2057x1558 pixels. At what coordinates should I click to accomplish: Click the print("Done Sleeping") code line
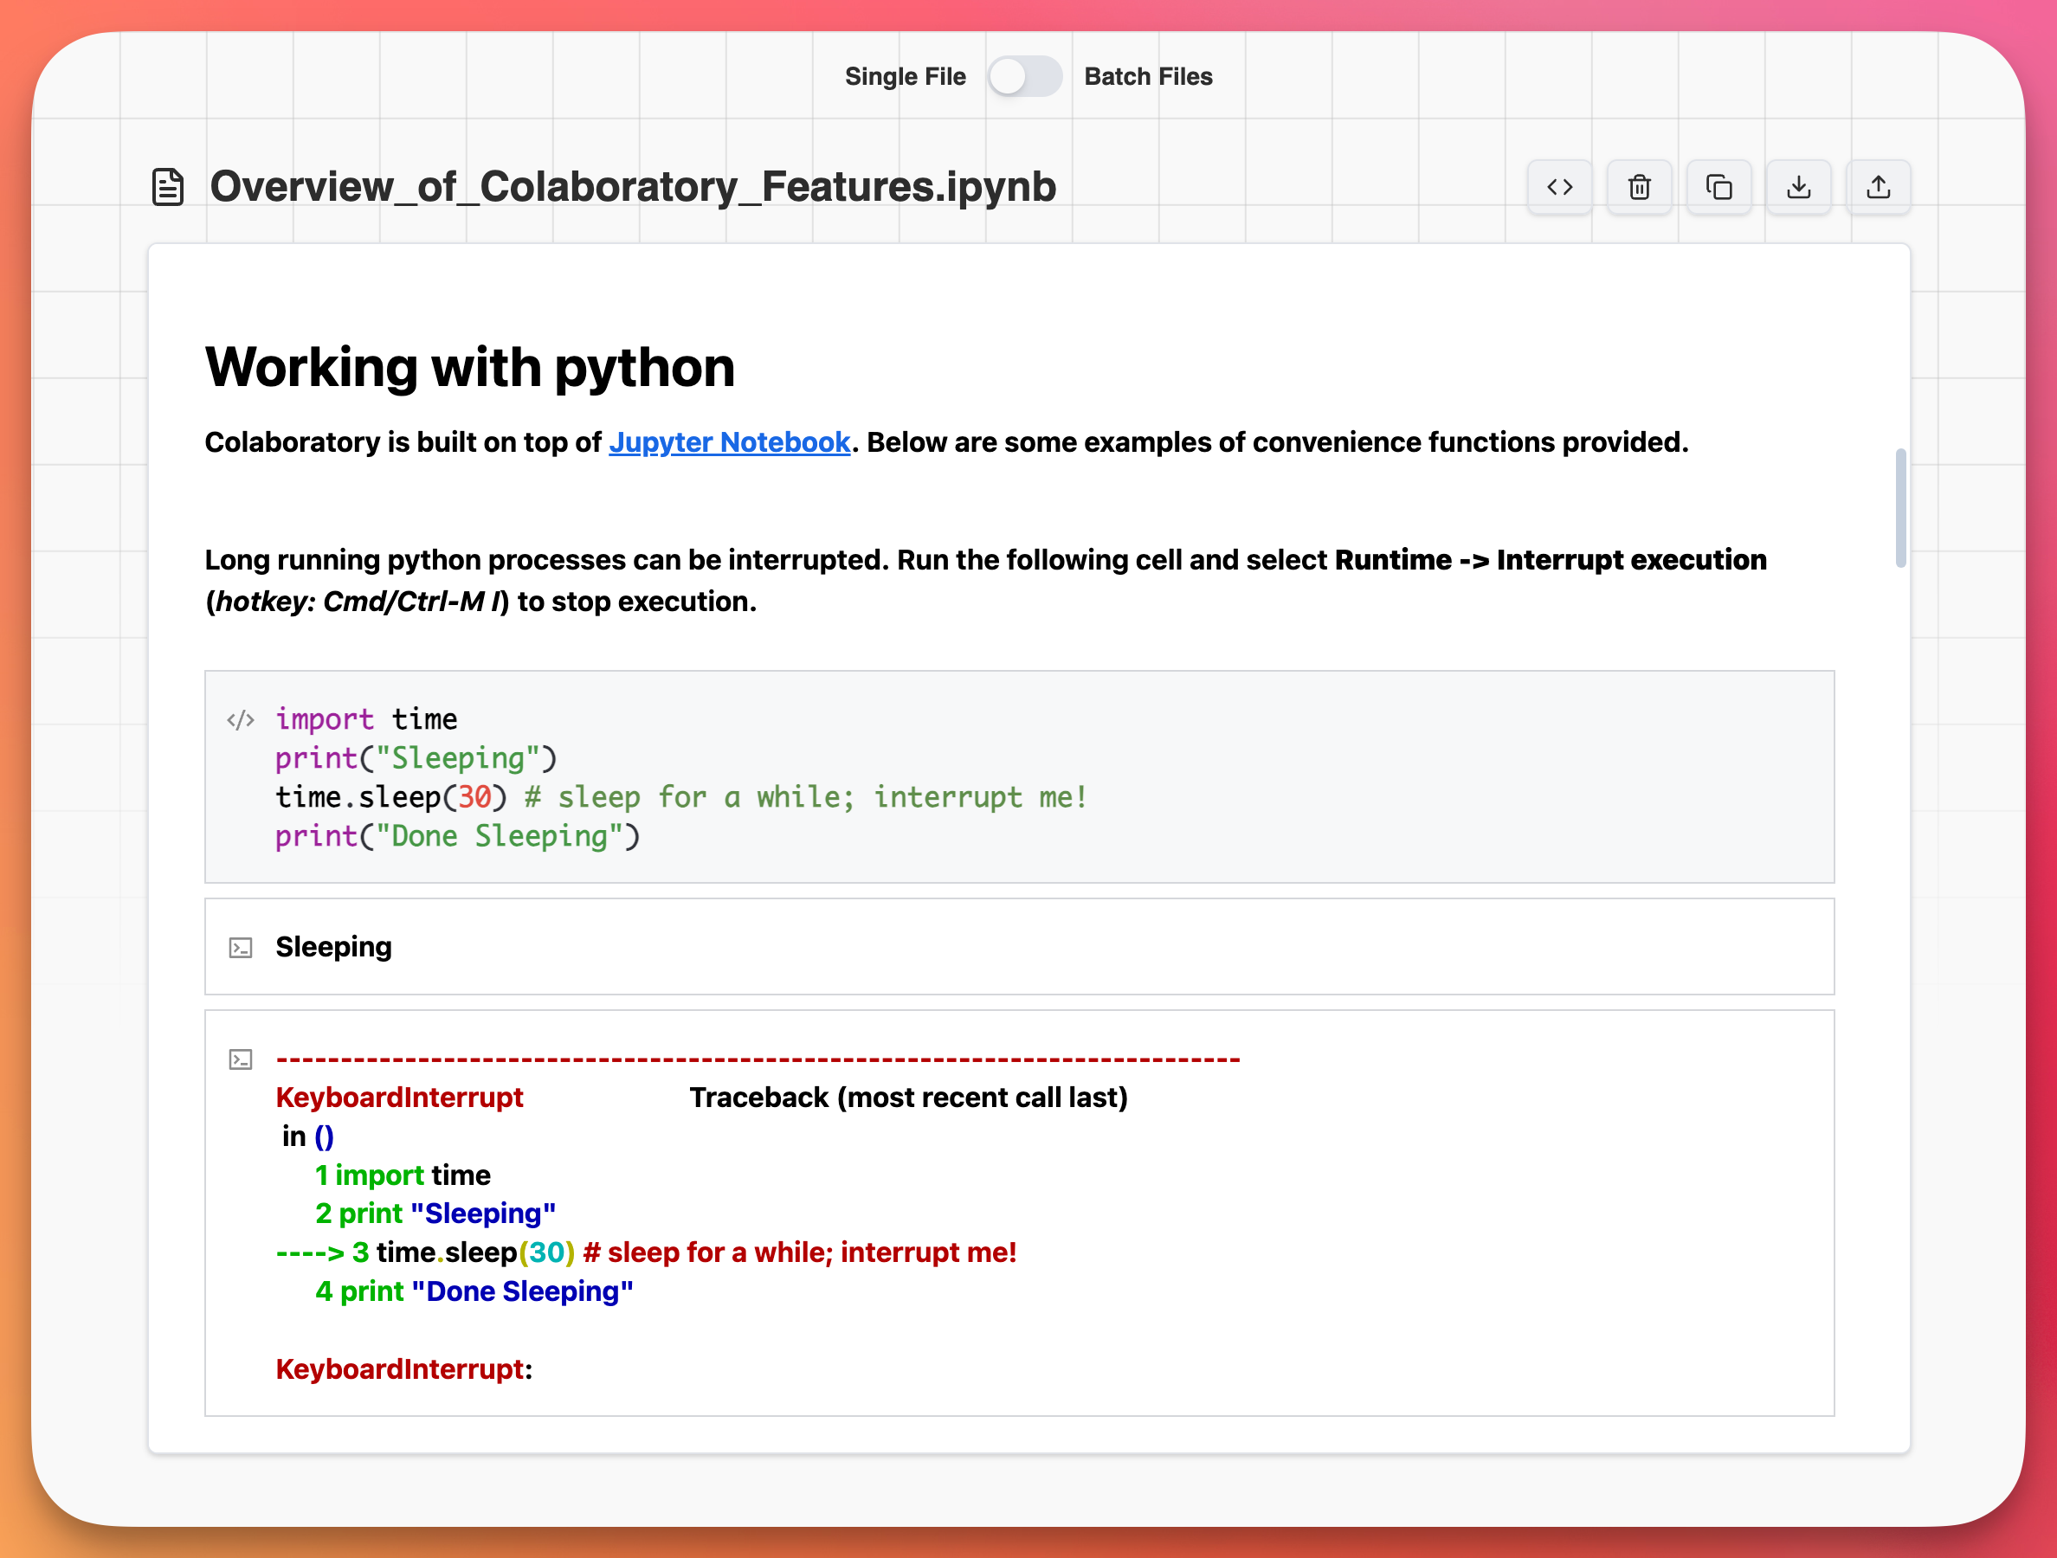457,836
